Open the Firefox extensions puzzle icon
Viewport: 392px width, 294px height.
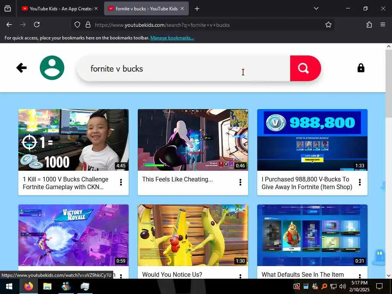369,25
